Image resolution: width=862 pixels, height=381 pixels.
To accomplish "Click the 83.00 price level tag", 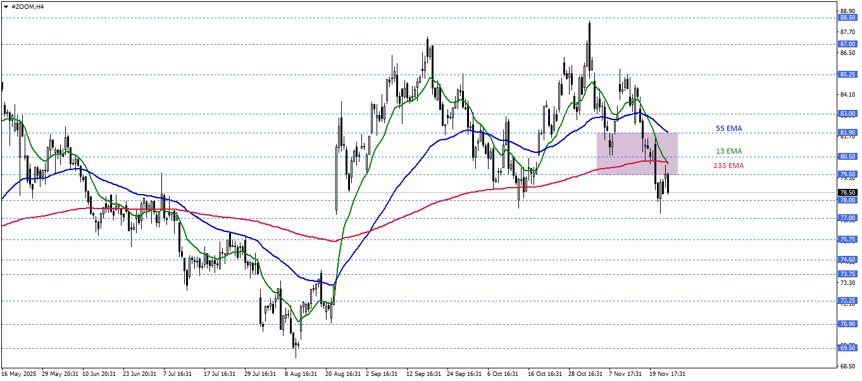I will click(847, 114).
